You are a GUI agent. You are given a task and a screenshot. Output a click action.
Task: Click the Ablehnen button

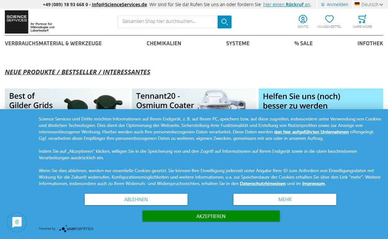pos(136,200)
